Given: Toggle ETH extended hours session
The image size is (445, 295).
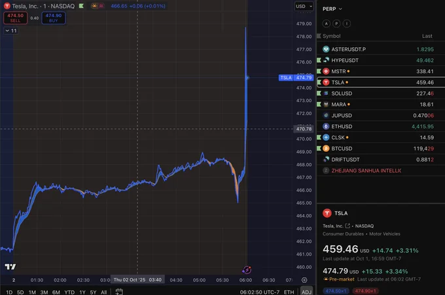Looking at the screenshot, I should pos(289,292).
